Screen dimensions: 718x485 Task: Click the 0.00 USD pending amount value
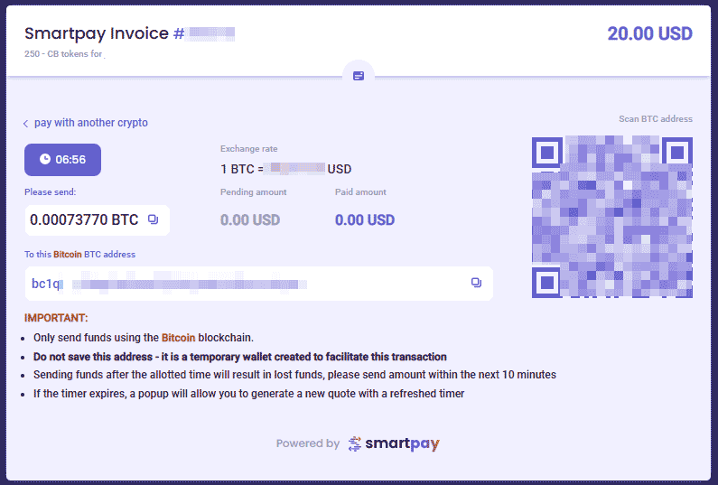pyautogui.click(x=250, y=219)
